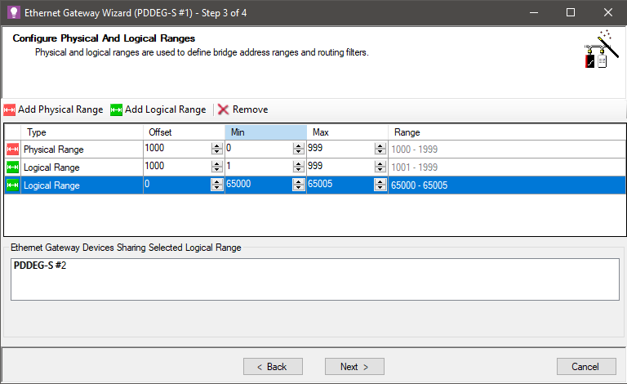Cancel the Ethernet Gateway Wizard

(586, 367)
